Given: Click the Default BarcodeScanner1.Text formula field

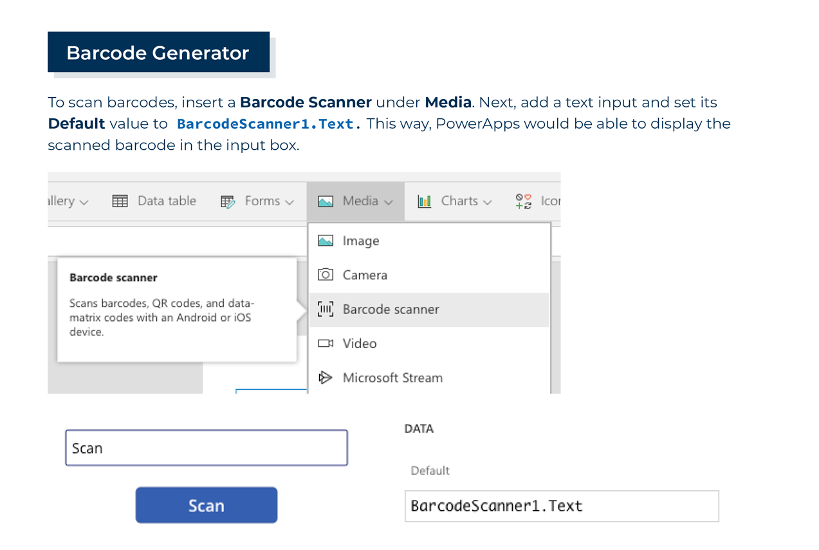Looking at the screenshot, I should pos(561,506).
